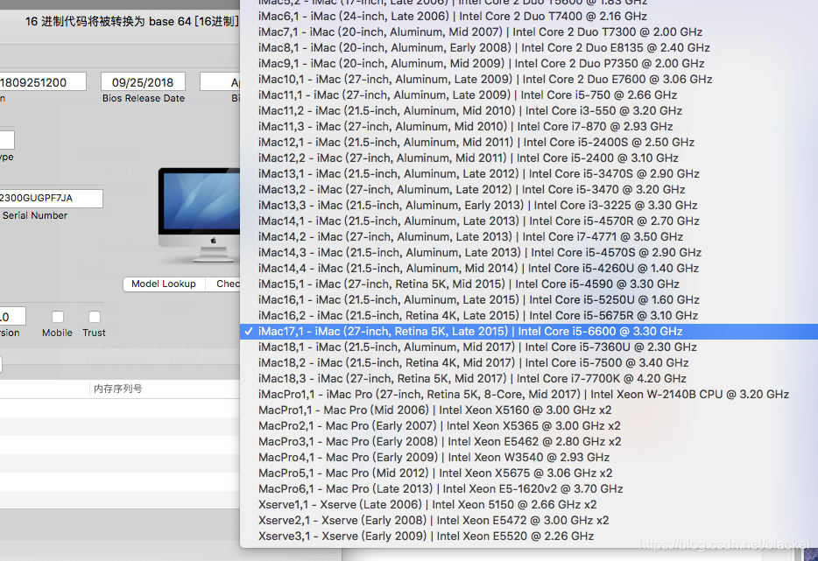The width and height of the screenshot is (818, 561).
Task: Select iMac13,3 Early 2013 model
Action: pos(529,205)
